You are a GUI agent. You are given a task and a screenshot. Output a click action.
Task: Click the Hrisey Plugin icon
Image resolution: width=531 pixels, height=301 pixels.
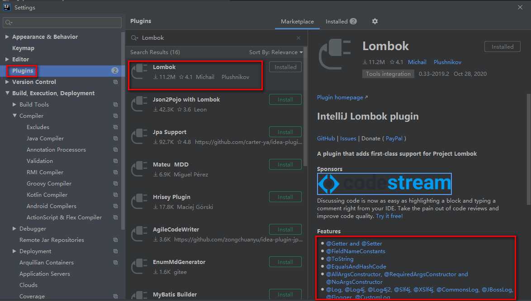[139, 201]
